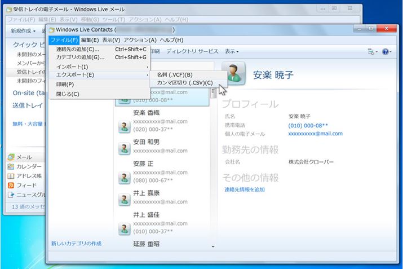Screen dimensions: 403x269
Task: Click contact list scroll-down arrow
Action: [x=213, y=246]
